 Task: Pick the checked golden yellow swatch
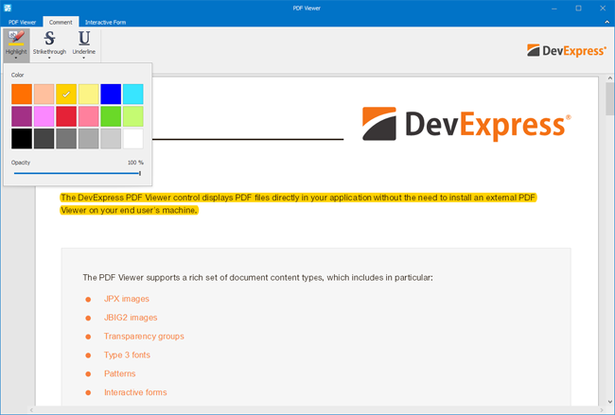(66, 94)
